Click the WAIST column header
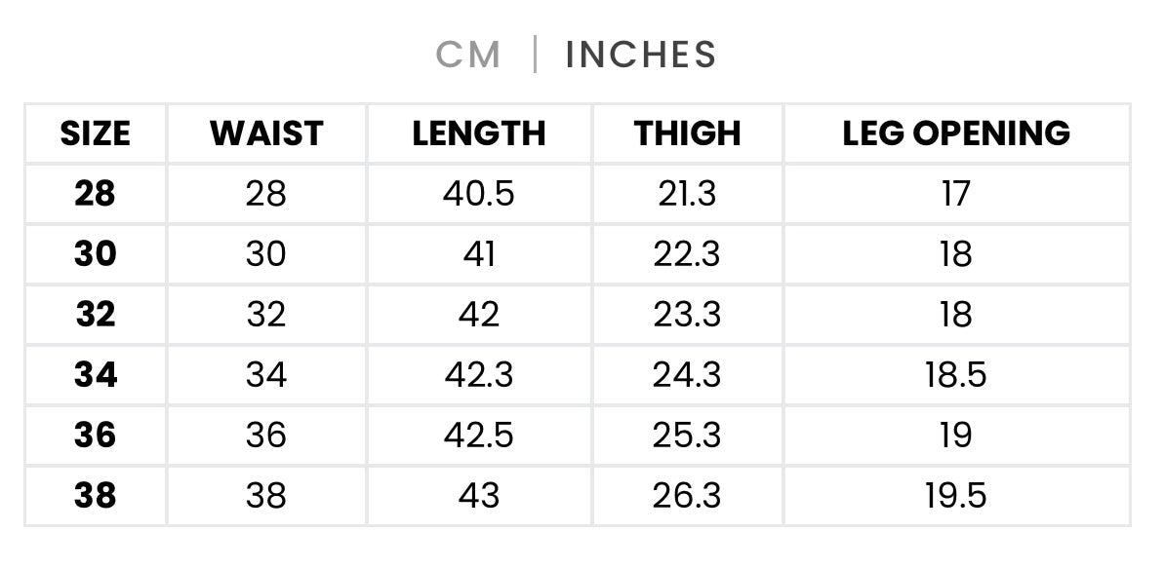The height and width of the screenshot is (569, 1165). coord(266,133)
